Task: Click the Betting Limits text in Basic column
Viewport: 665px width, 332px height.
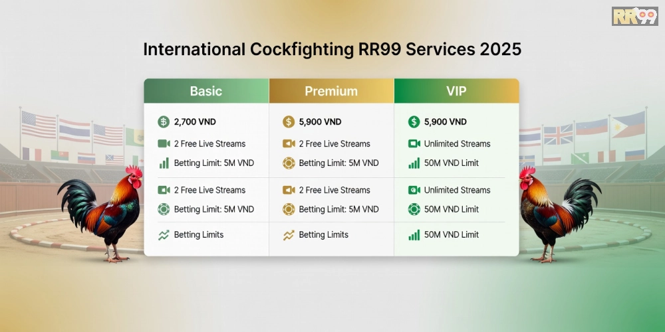Action: click(x=198, y=234)
